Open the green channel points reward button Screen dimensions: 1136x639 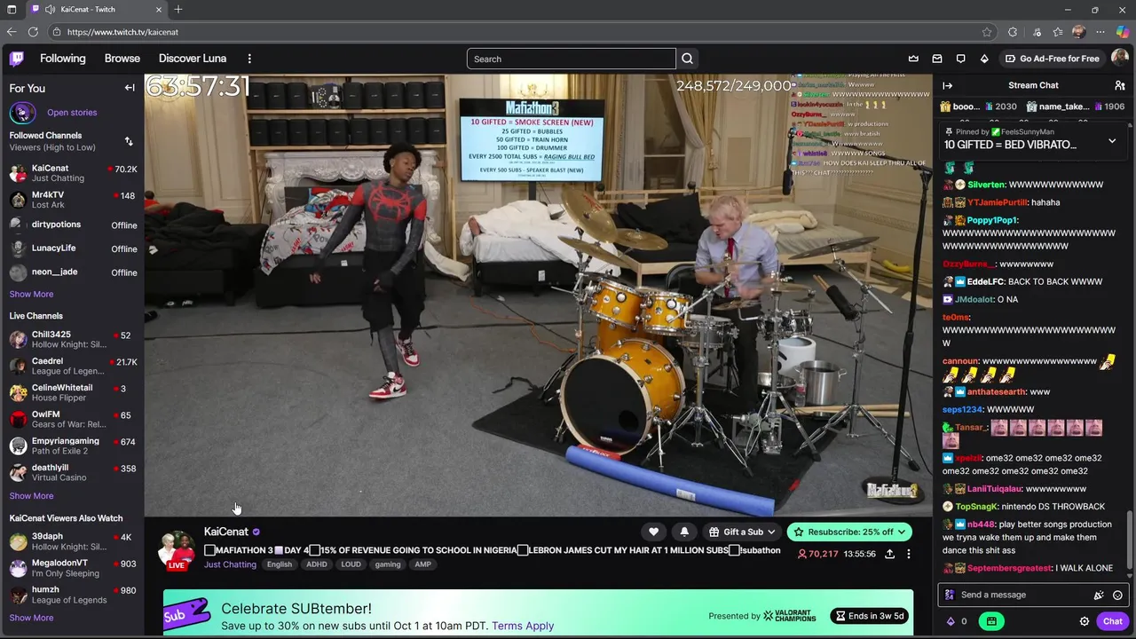pyautogui.click(x=991, y=621)
